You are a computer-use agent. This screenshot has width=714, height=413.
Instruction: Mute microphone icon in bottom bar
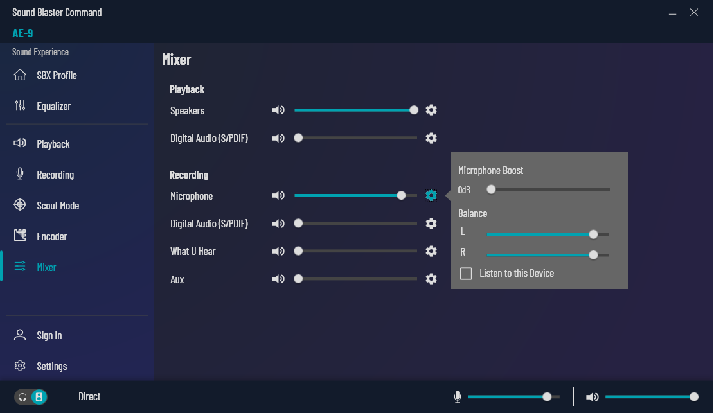(458, 397)
